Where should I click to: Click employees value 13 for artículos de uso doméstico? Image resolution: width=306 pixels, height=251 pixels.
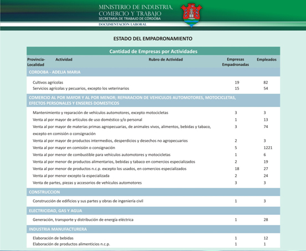pyautogui.click(x=266, y=120)
